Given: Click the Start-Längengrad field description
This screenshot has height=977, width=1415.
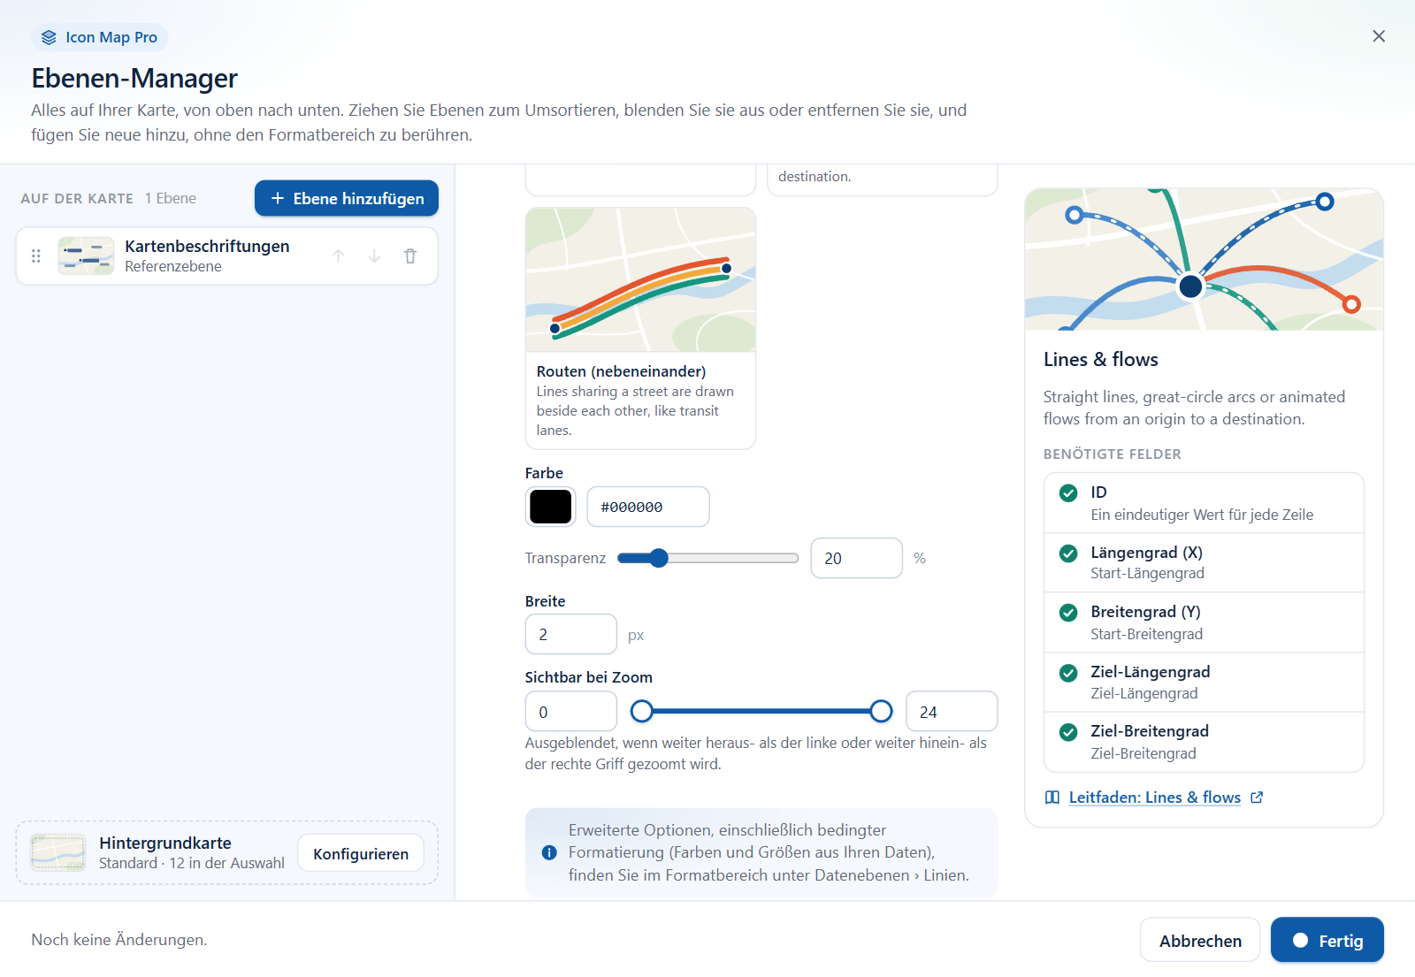Looking at the screenshot, I should tap(1147, 573).
